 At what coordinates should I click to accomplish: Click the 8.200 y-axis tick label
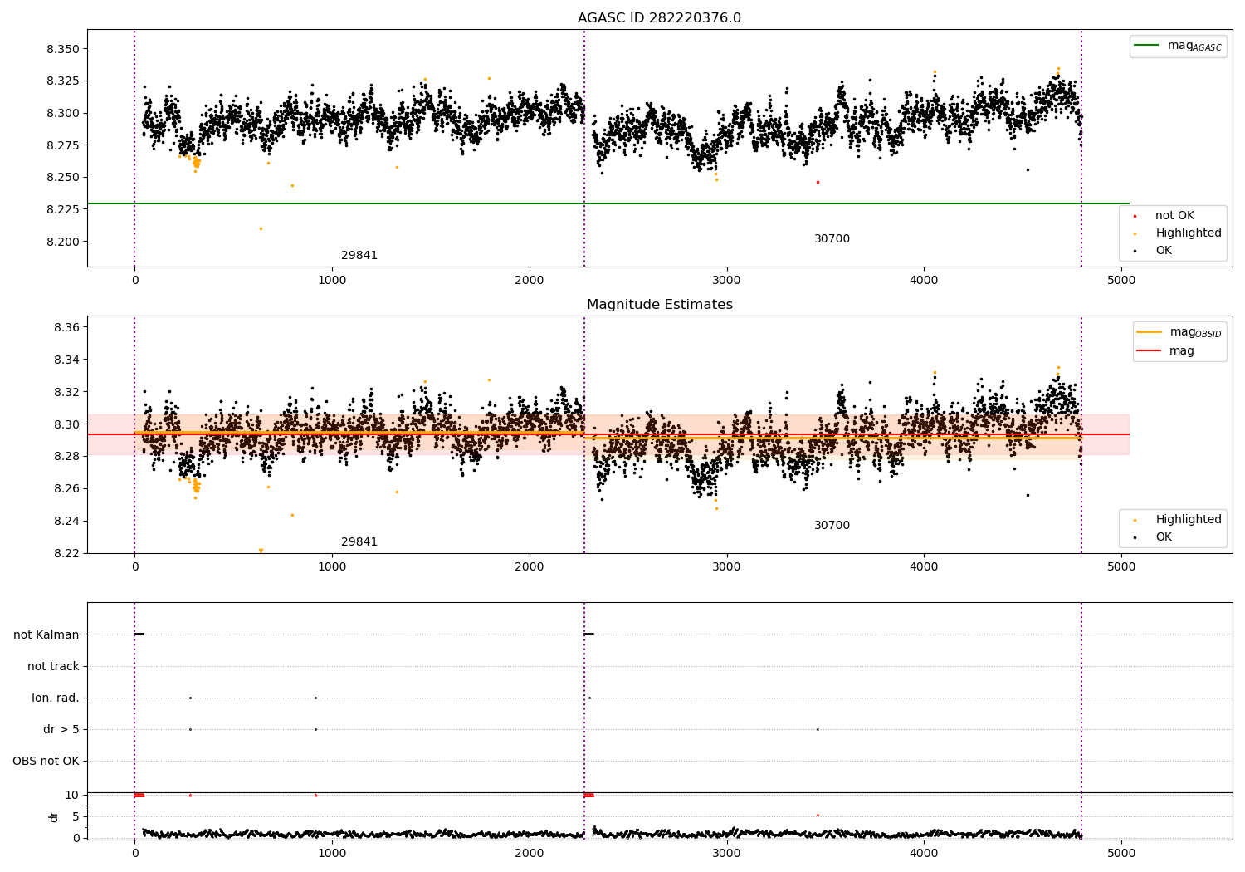[63, 242]
